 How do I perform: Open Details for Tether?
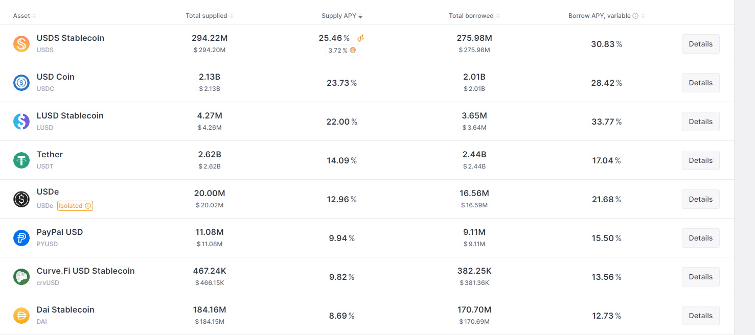coord(700,160)
